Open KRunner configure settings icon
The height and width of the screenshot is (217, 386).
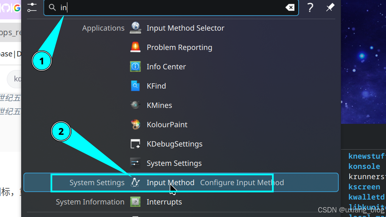click(x=32, y=8)
